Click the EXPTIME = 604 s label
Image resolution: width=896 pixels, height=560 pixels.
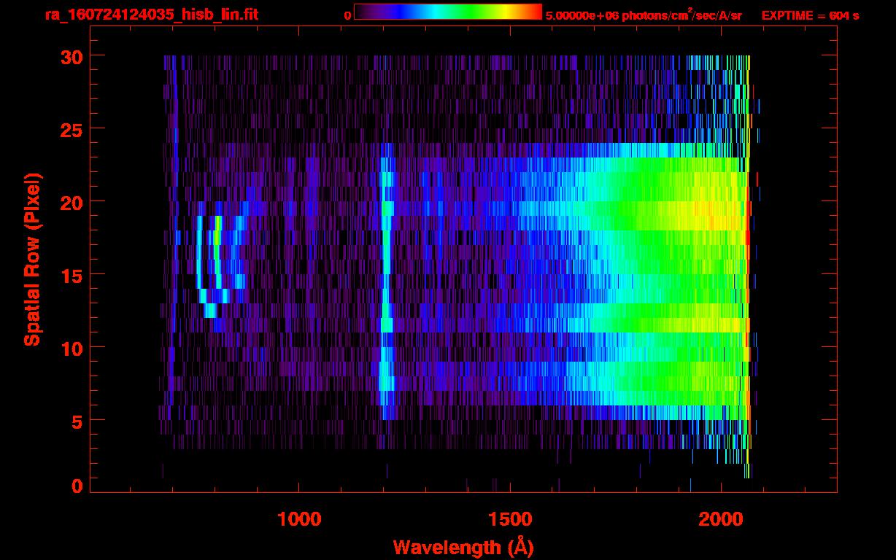tap(810, 15)
